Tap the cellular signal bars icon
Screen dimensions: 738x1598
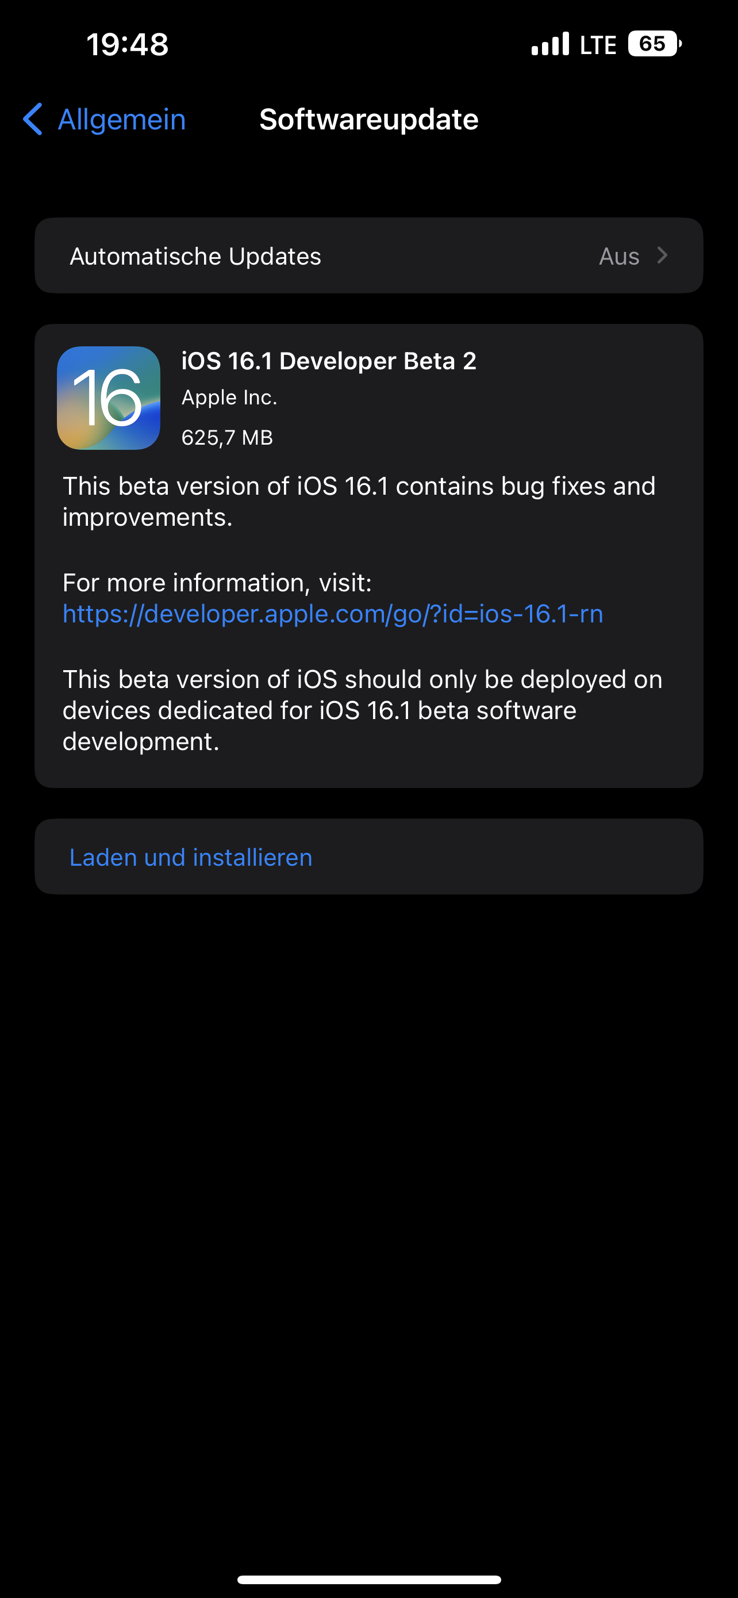tap(550, 44)
